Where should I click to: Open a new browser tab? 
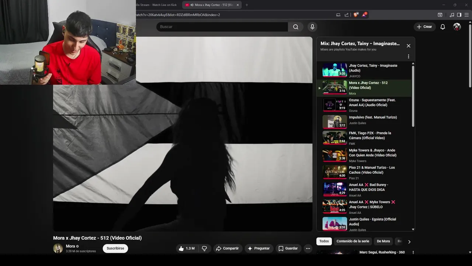click(x=247, y=5)
